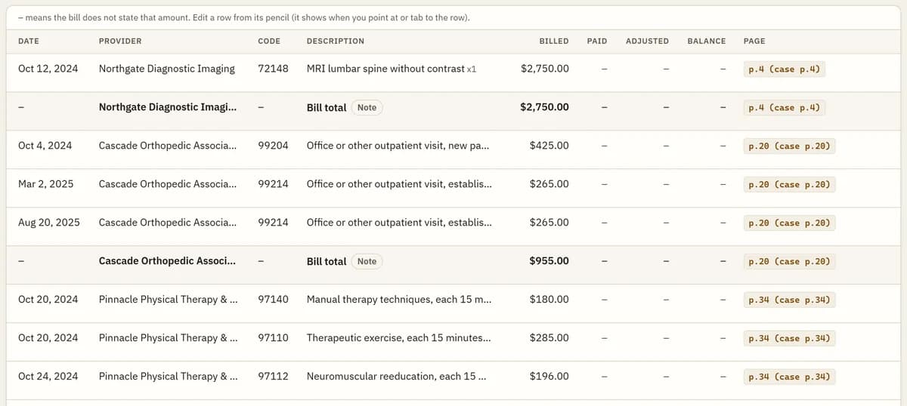Screen dimensions: 907x406
Task: Click the new patient office visit description
Action: pos(398,146)
